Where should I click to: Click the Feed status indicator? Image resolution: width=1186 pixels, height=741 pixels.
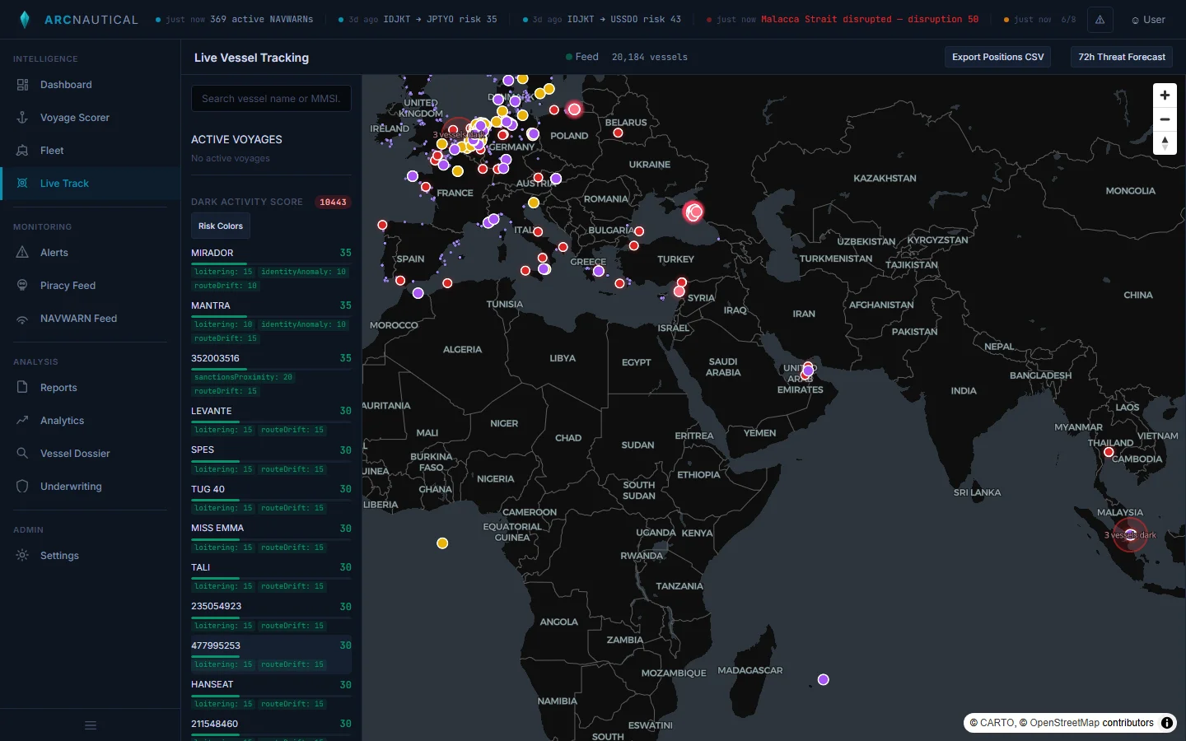[581, 57]
